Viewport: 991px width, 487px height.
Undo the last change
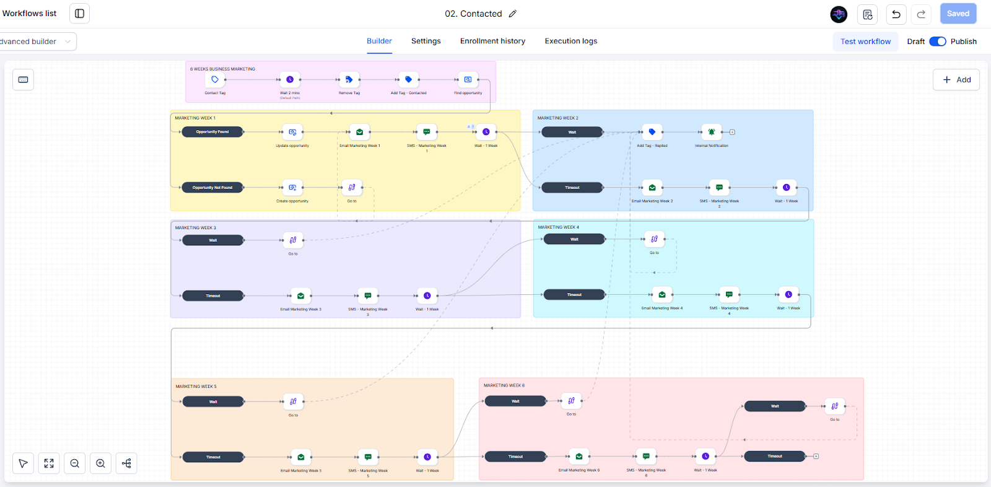click(896, 14)
